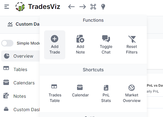Reset Filters via the funnel icon
This screenshot has height=117, width=163.
(x=132, y=45)
